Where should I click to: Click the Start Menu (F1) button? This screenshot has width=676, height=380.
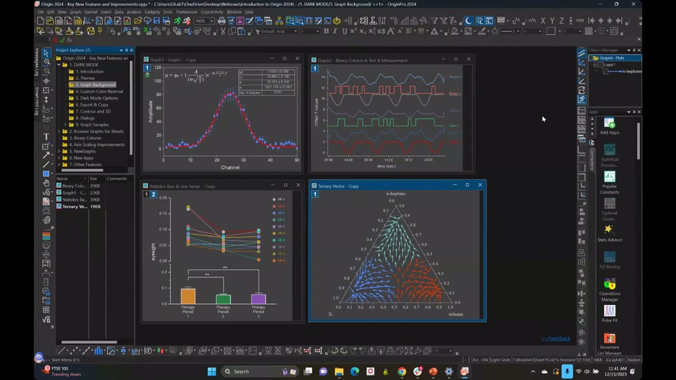(61, 359)
